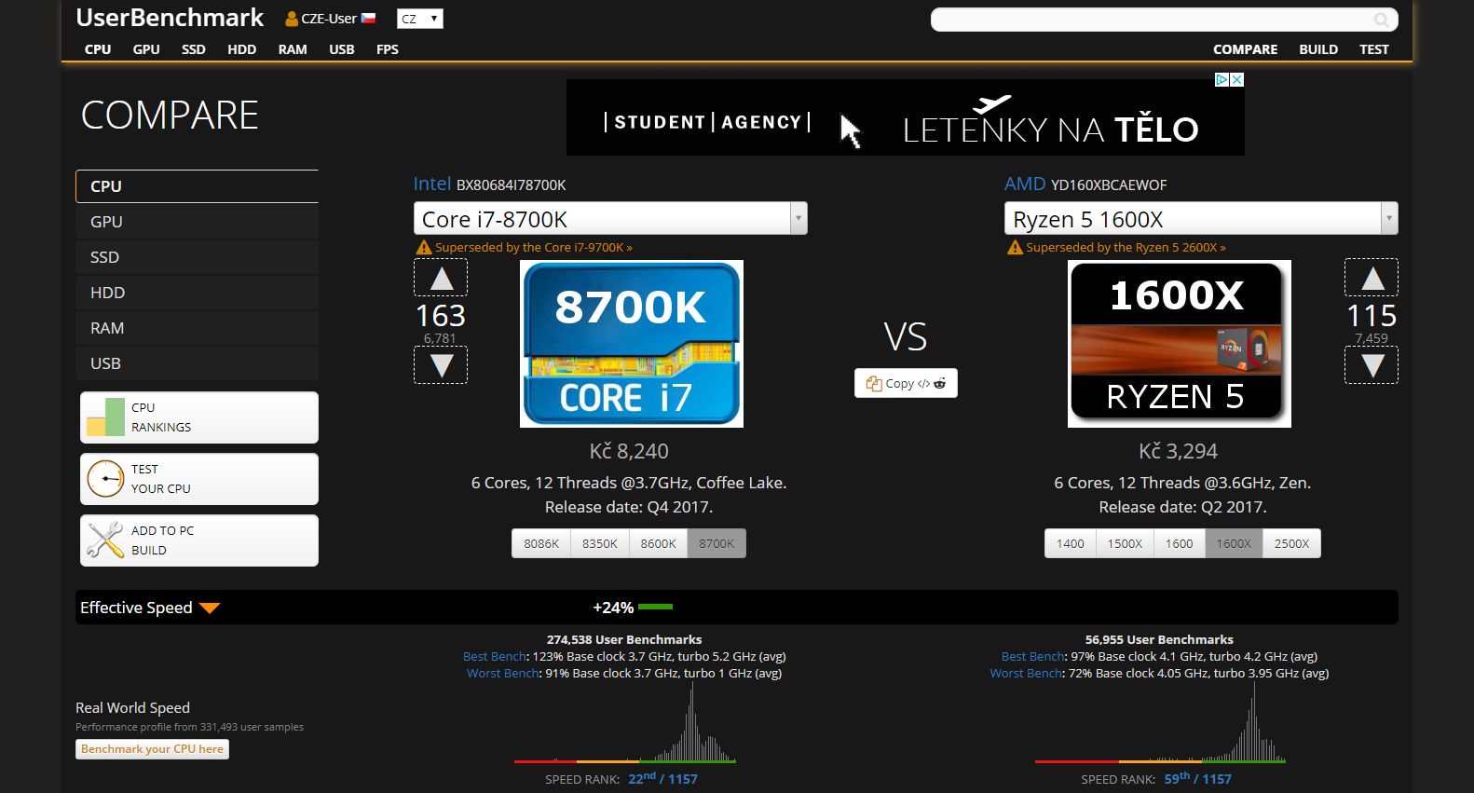1474x793 pixels.
Task: Open the ad info icon
Action: tap(1222, 80)
